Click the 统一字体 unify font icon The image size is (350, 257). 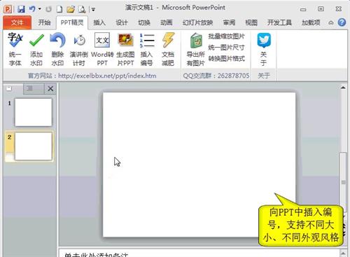15,40
